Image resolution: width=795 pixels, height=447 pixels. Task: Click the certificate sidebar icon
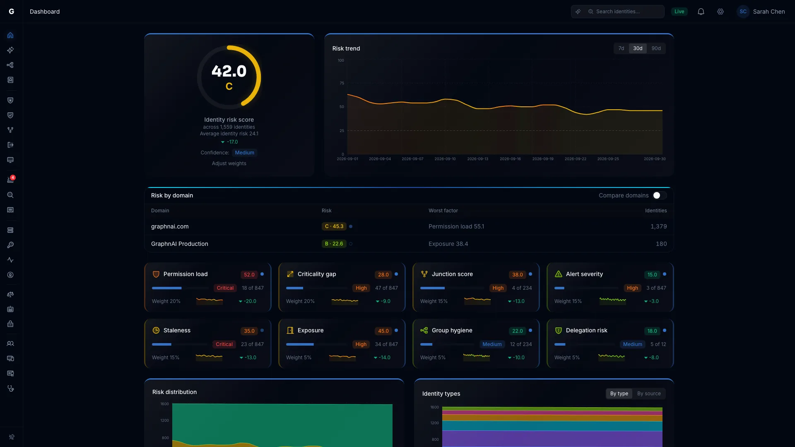10,374
